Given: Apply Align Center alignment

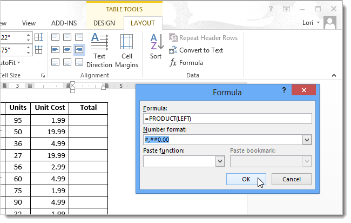Looking at the screenshot, I should tap(67, 50).
